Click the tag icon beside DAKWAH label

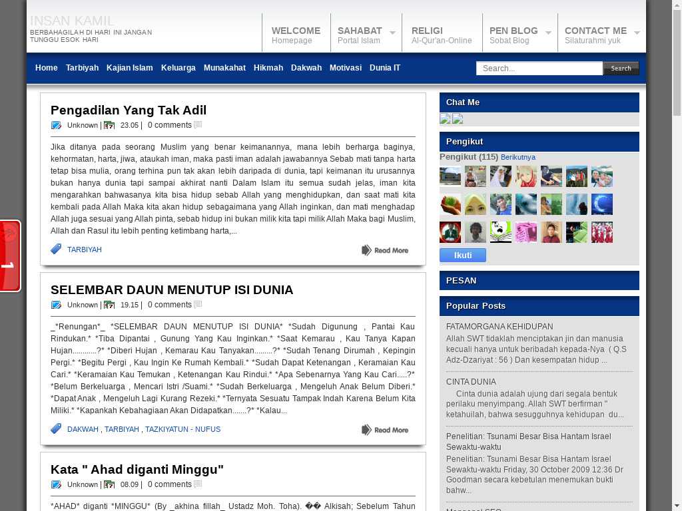click(56, 429)
